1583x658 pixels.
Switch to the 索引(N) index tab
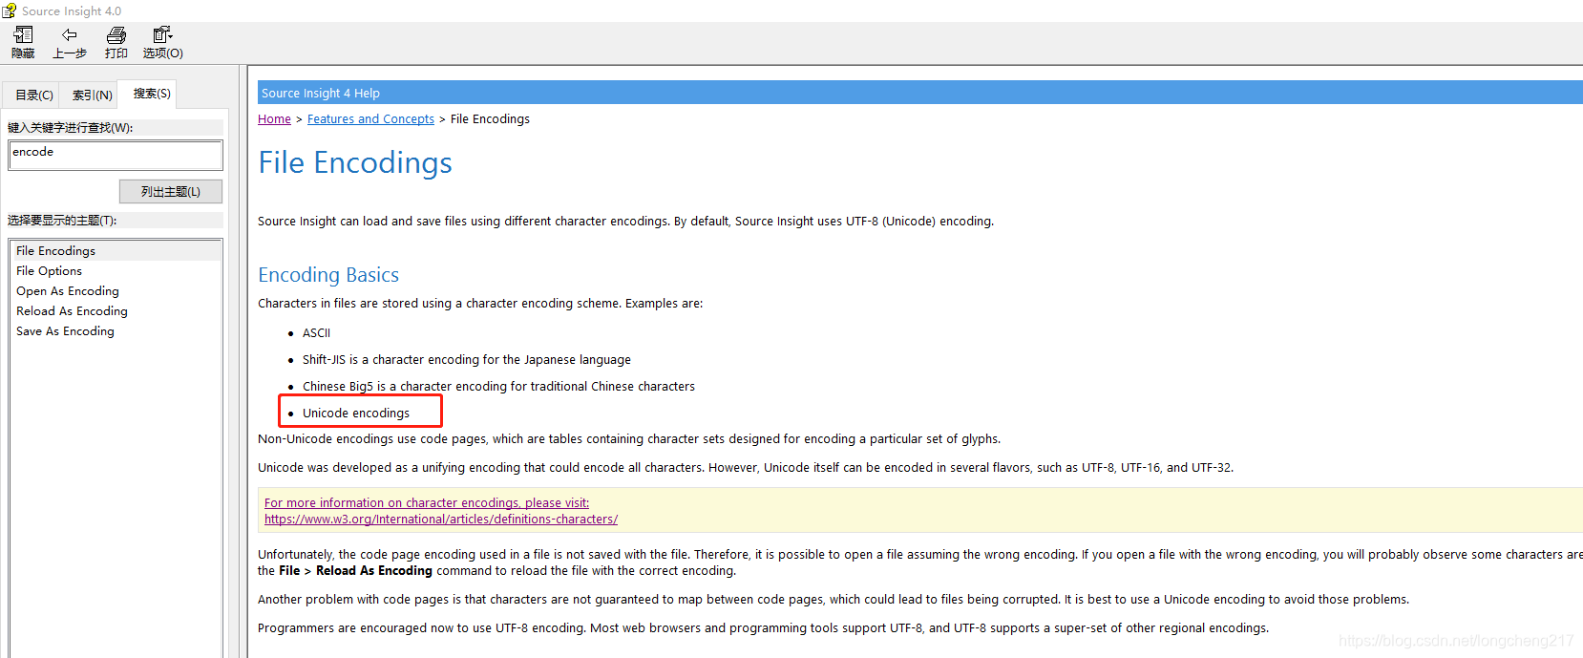click(x=93, y=95)
